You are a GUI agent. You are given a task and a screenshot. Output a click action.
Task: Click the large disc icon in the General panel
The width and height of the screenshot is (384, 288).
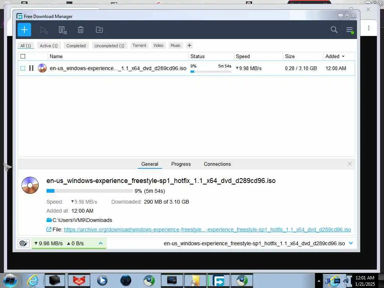[x=30, y=185]
